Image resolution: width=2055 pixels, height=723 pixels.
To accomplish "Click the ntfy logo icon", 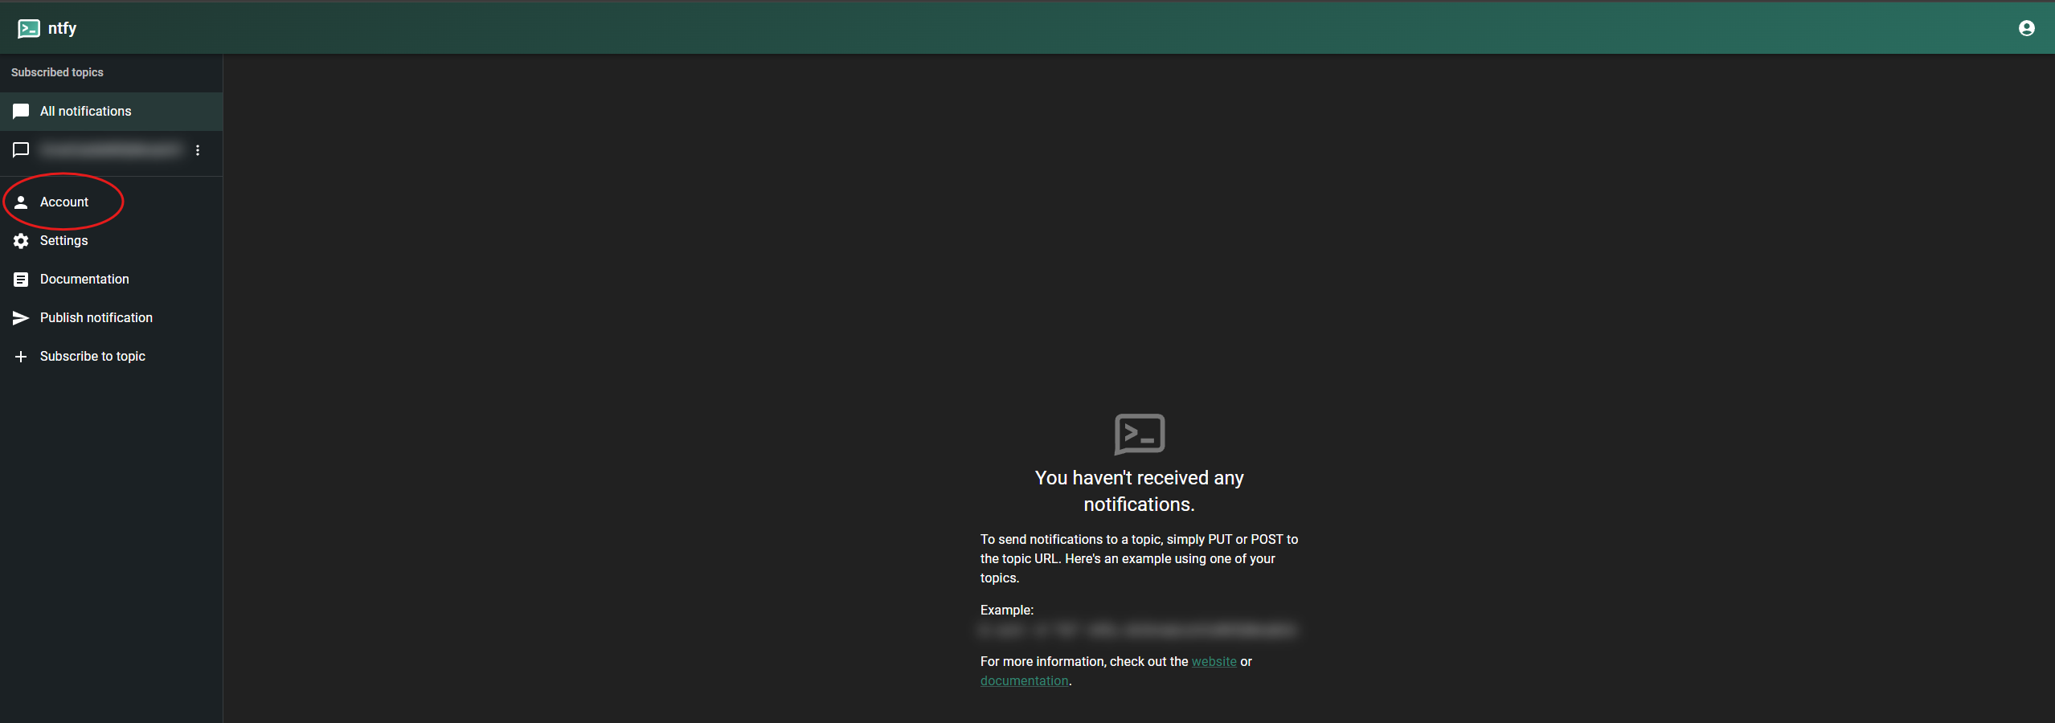I will [x=29, y=28].
